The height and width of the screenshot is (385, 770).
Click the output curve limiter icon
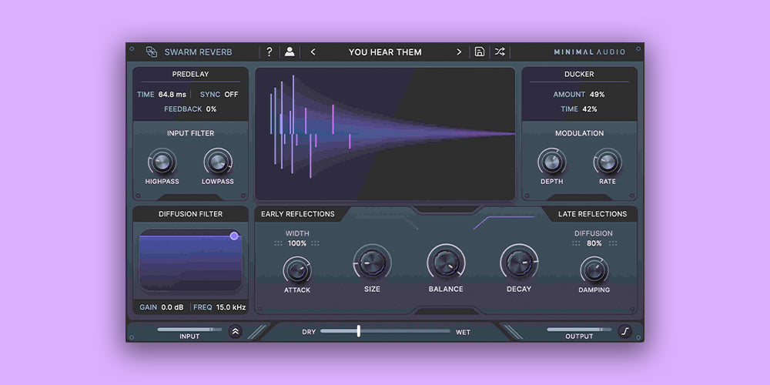[x=624, y=331]
